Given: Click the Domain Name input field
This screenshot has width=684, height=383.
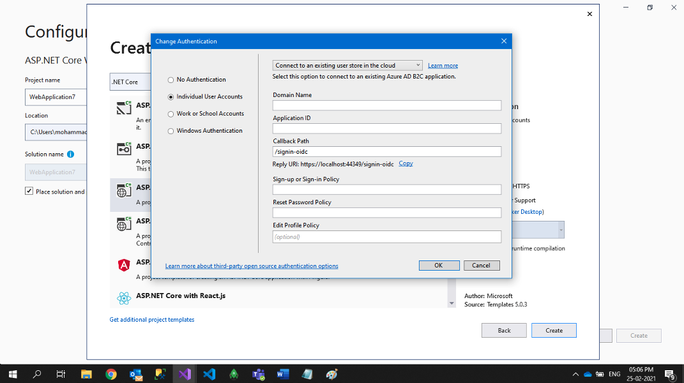Looking at the screenshot, I should click(386, 106).
